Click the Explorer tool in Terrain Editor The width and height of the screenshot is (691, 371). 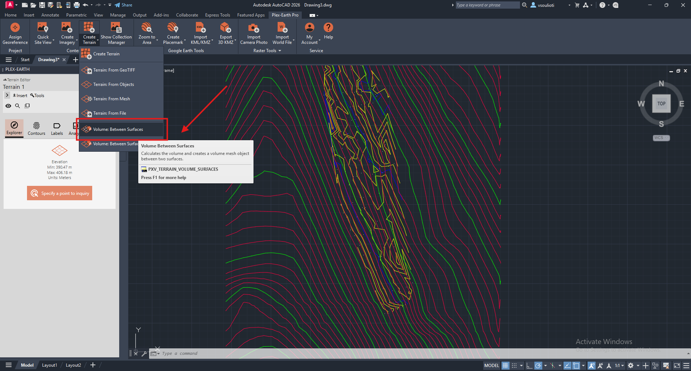(x=14, y=128)
